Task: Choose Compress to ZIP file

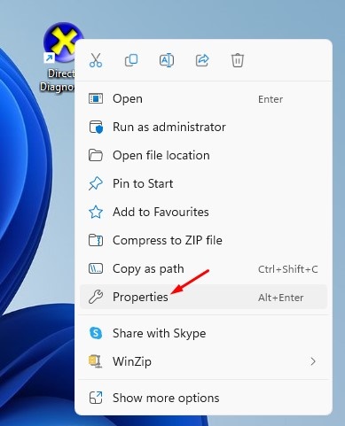Action: [203, 240]
